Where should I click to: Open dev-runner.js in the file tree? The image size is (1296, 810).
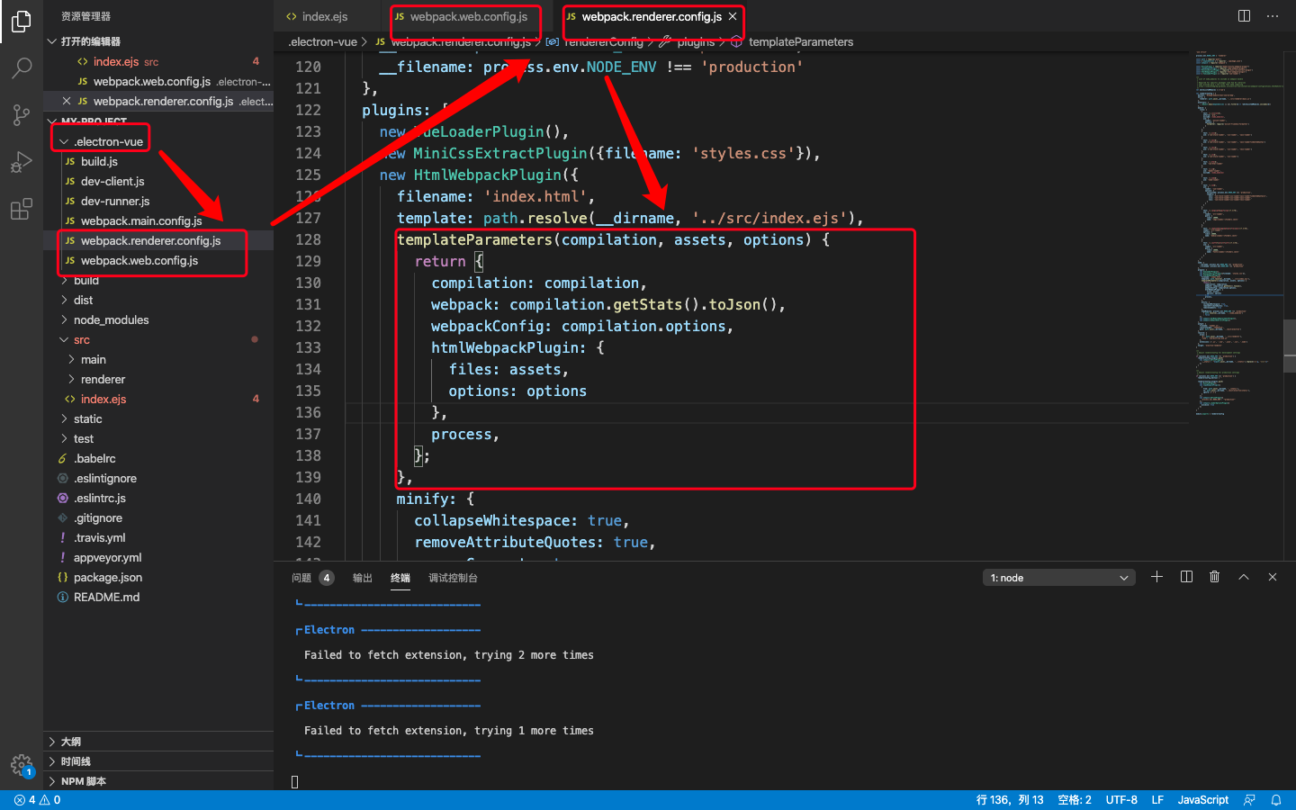coord(158,201)
